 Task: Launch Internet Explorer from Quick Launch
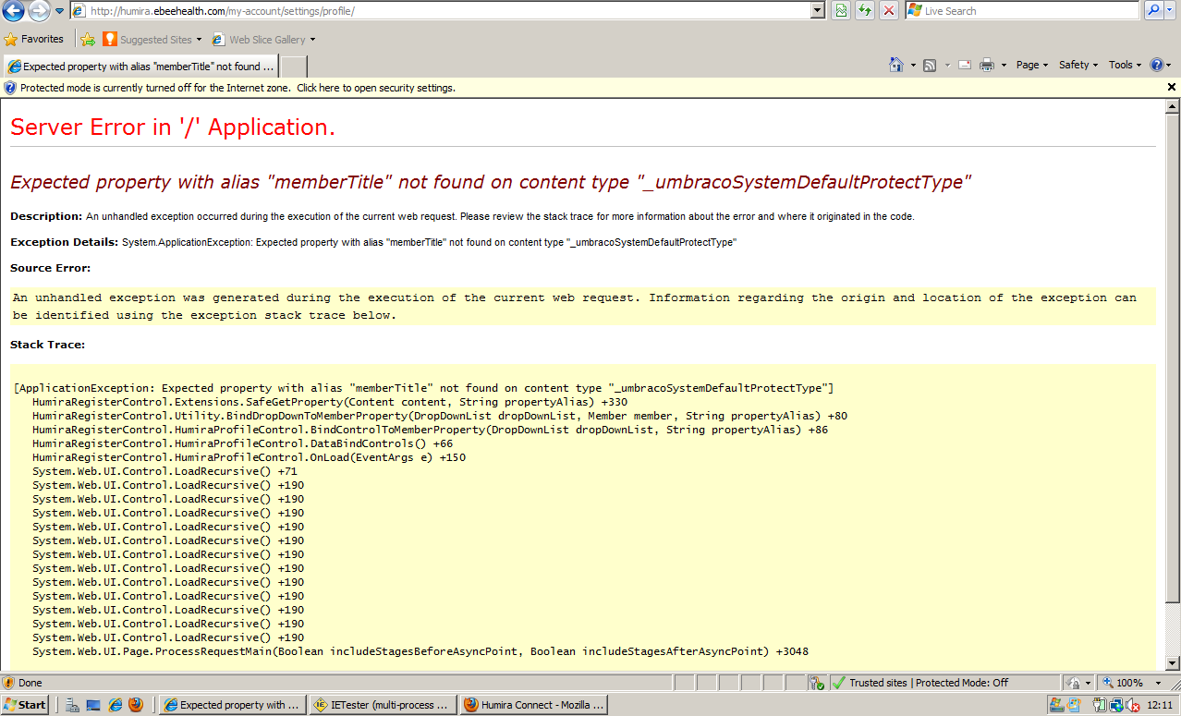tap(116, 705)
